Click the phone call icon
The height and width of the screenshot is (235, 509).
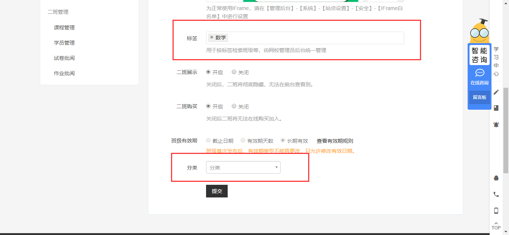[x=496, y=194]
